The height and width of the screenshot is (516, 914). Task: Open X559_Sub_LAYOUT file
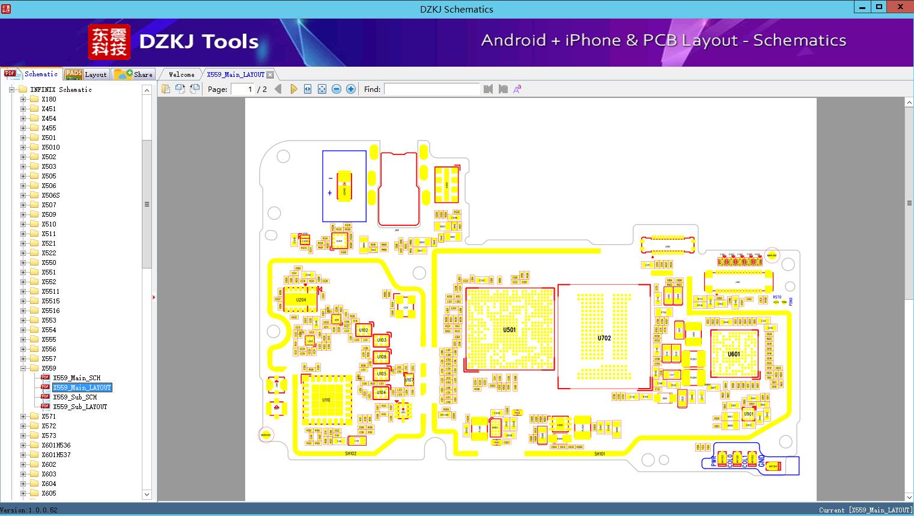click(80, 407)
